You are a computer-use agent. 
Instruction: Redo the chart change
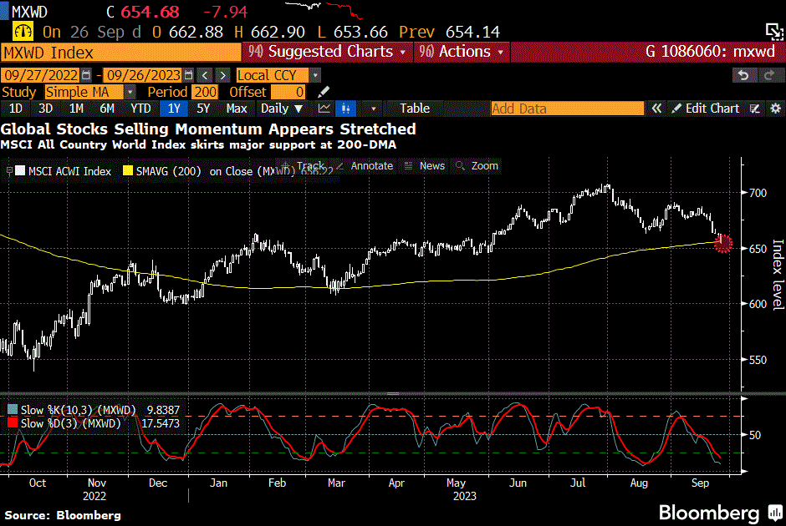[x=769, y=75]
